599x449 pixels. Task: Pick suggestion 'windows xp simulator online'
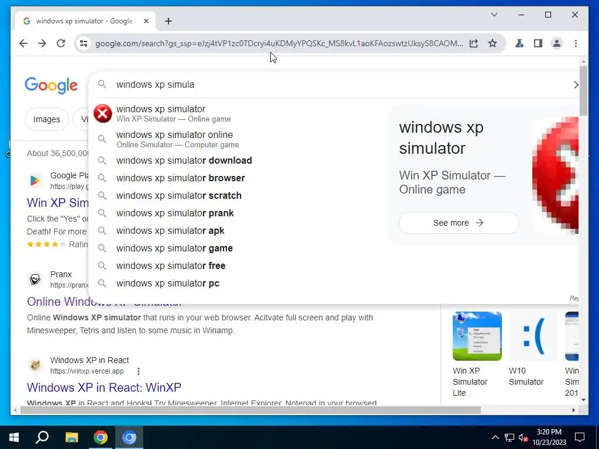click(237, 139)
